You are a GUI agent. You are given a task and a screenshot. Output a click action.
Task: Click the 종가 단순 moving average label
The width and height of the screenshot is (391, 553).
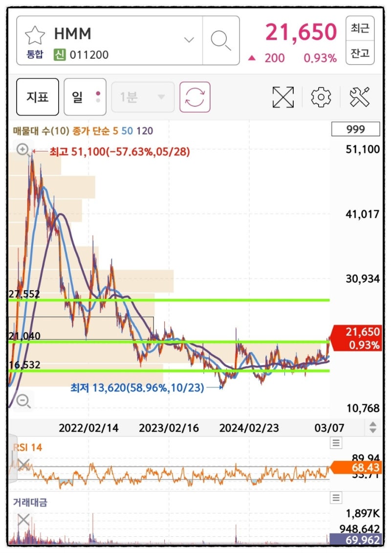tap(91, 131)
